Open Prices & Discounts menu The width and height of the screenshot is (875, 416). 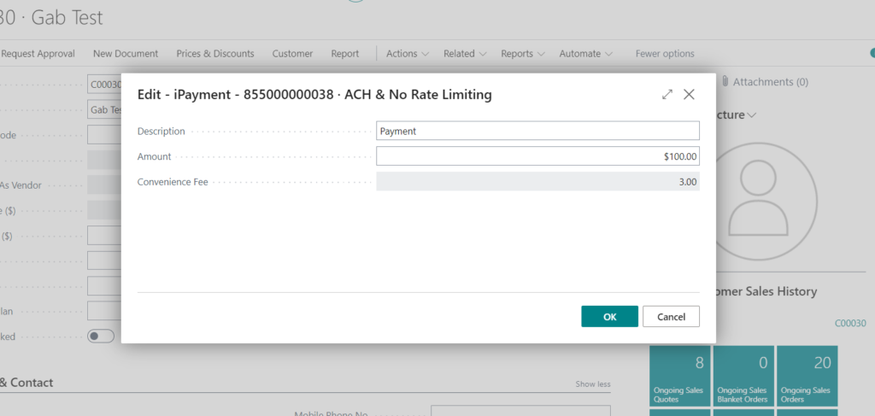click(215, 54)
